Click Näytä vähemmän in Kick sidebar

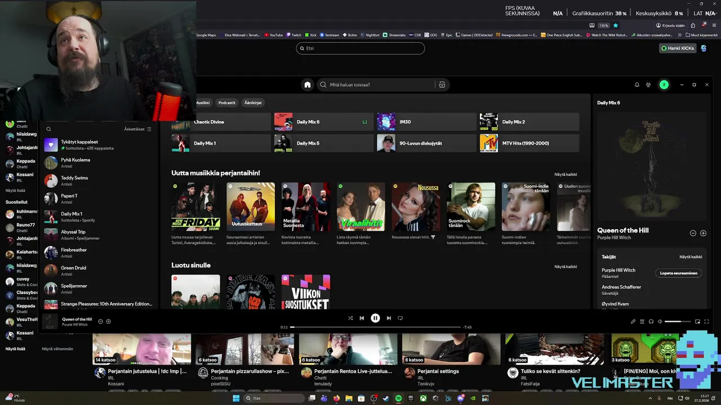point(57,349)
